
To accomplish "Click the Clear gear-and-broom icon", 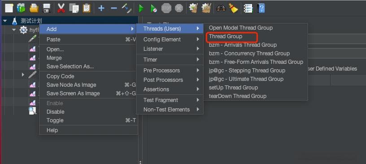I will click(x=193, y=9).
